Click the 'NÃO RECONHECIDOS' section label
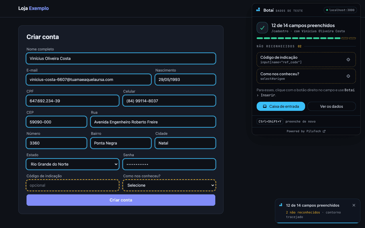 tap(276, 46)
